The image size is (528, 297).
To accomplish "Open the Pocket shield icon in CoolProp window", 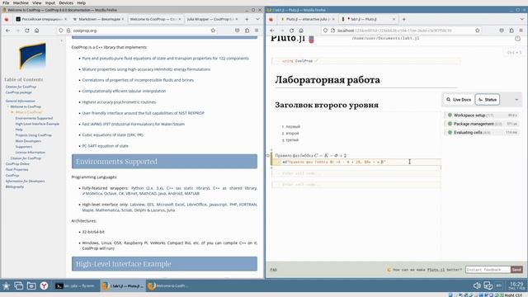I will pos(238,31).
